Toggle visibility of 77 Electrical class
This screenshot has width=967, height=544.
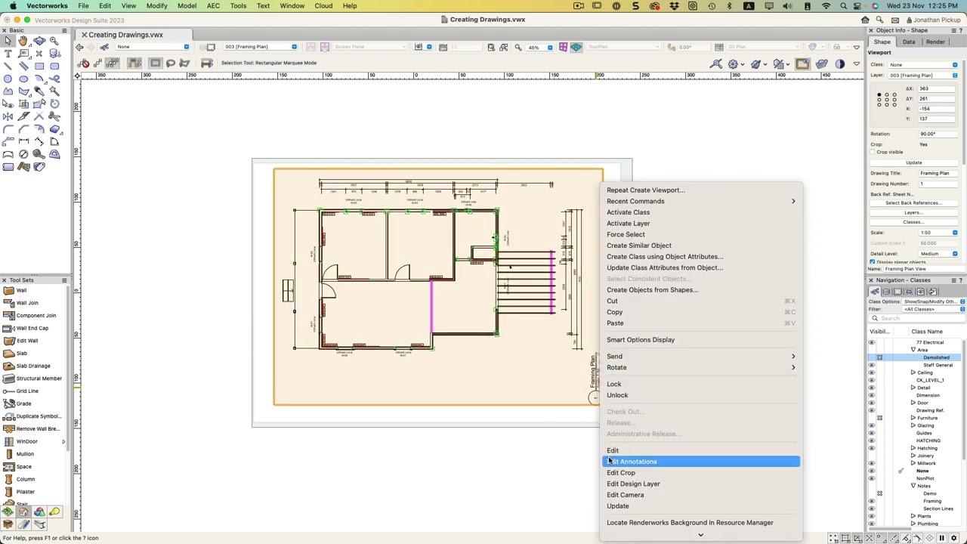[x=872, y=342]
